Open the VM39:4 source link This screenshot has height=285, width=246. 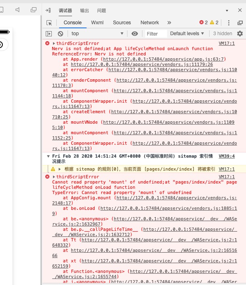pyautogui.click(x=227, y=156)
